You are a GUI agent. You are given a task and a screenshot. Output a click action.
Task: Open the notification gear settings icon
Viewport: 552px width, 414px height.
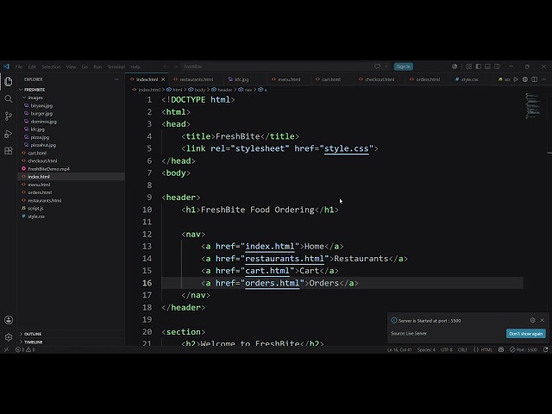click(533, 320)
